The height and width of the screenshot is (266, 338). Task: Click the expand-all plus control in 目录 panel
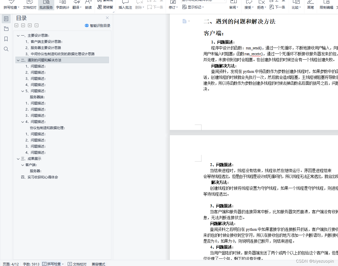pos(30,25)
